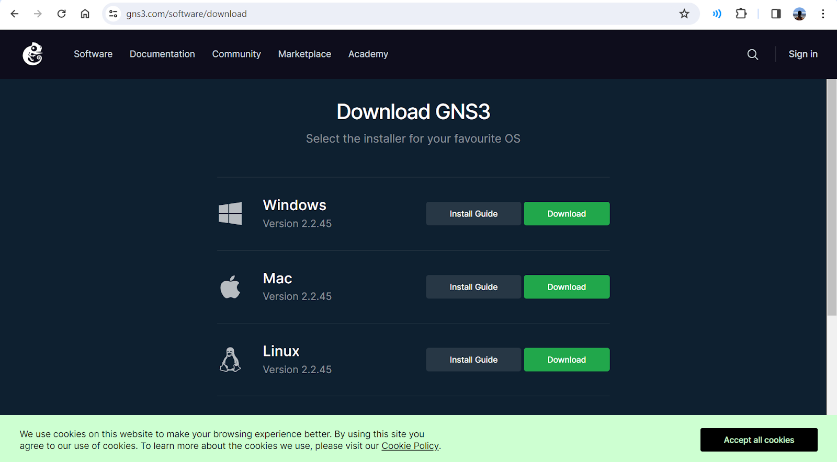Open the browser home icon
The height and width of the screenshot is (462, 837).
point(85,14)
